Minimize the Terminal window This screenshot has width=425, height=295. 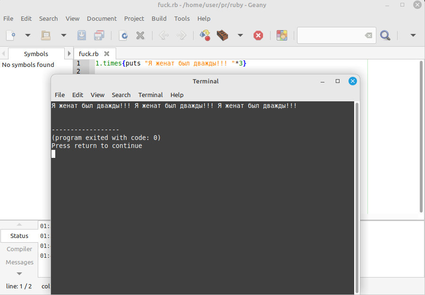coord(323,82)
